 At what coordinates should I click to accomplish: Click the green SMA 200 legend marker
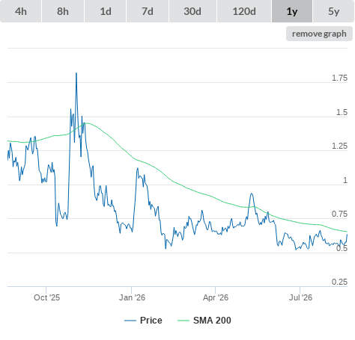pos(183,321)
